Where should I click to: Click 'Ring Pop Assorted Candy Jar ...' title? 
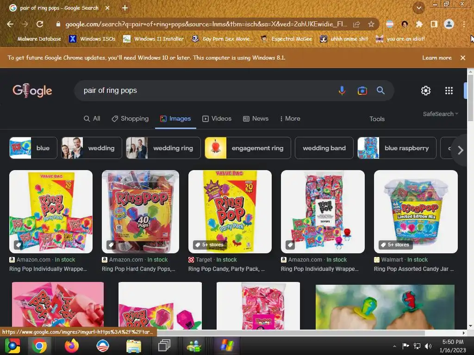tap(414, 269)
